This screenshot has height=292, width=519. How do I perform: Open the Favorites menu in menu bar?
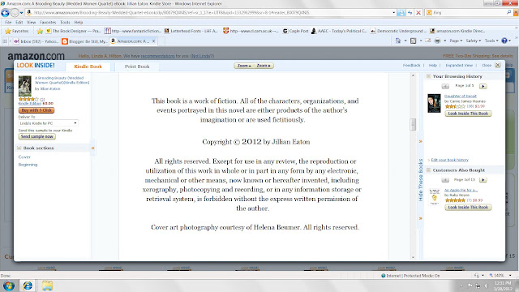pyautogui.click(x=48, y=22)
